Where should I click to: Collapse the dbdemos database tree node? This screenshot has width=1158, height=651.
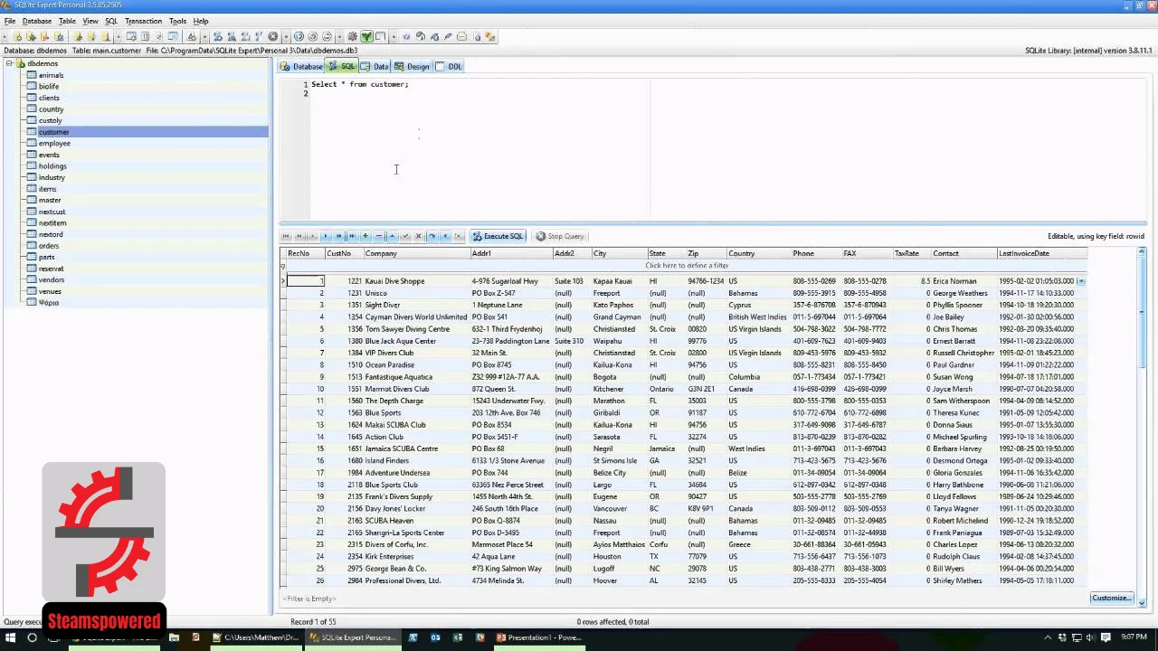9,63
